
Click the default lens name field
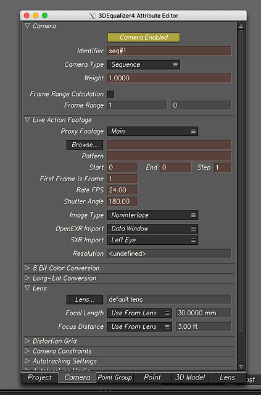169,300
